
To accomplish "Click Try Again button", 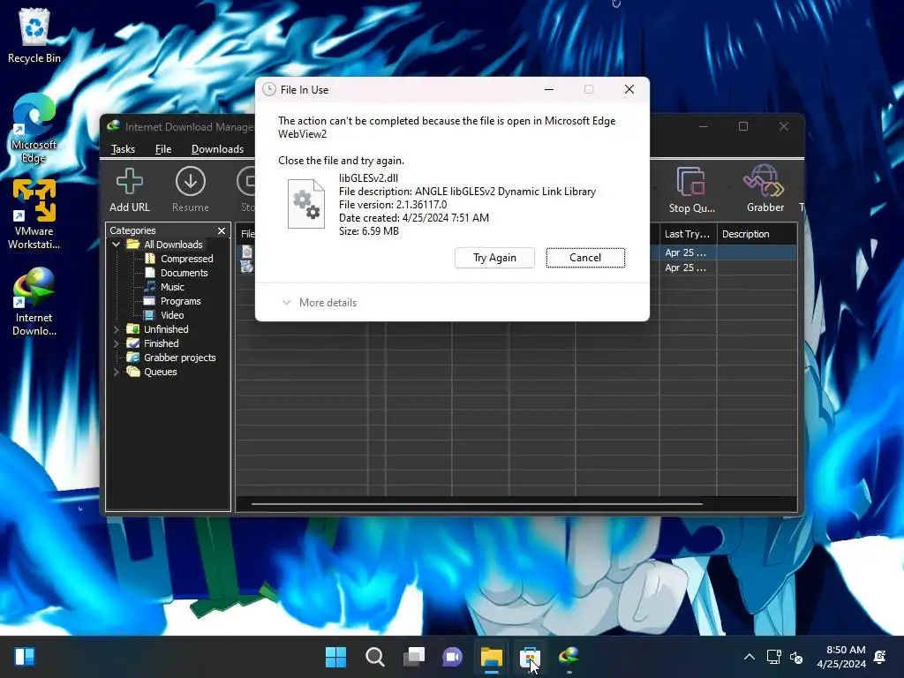I will click(x=494, y=258).
